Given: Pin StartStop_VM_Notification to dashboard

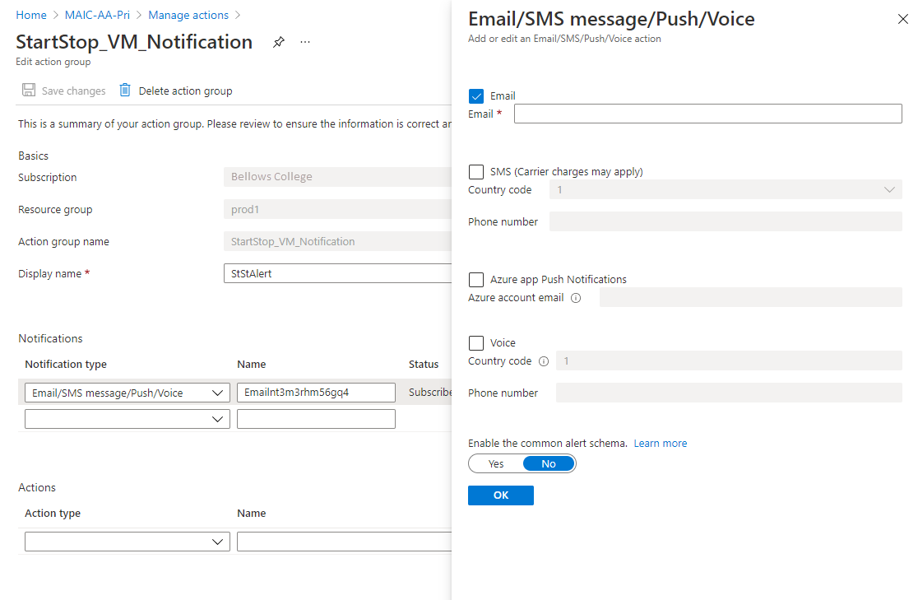Looking at the screenshot, I should coord(278,41).
